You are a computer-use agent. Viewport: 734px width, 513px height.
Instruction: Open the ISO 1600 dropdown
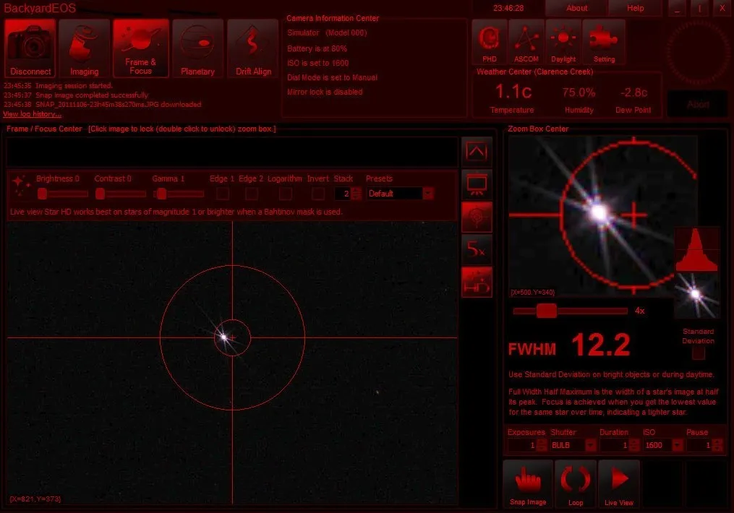click(x=677, y=445)
